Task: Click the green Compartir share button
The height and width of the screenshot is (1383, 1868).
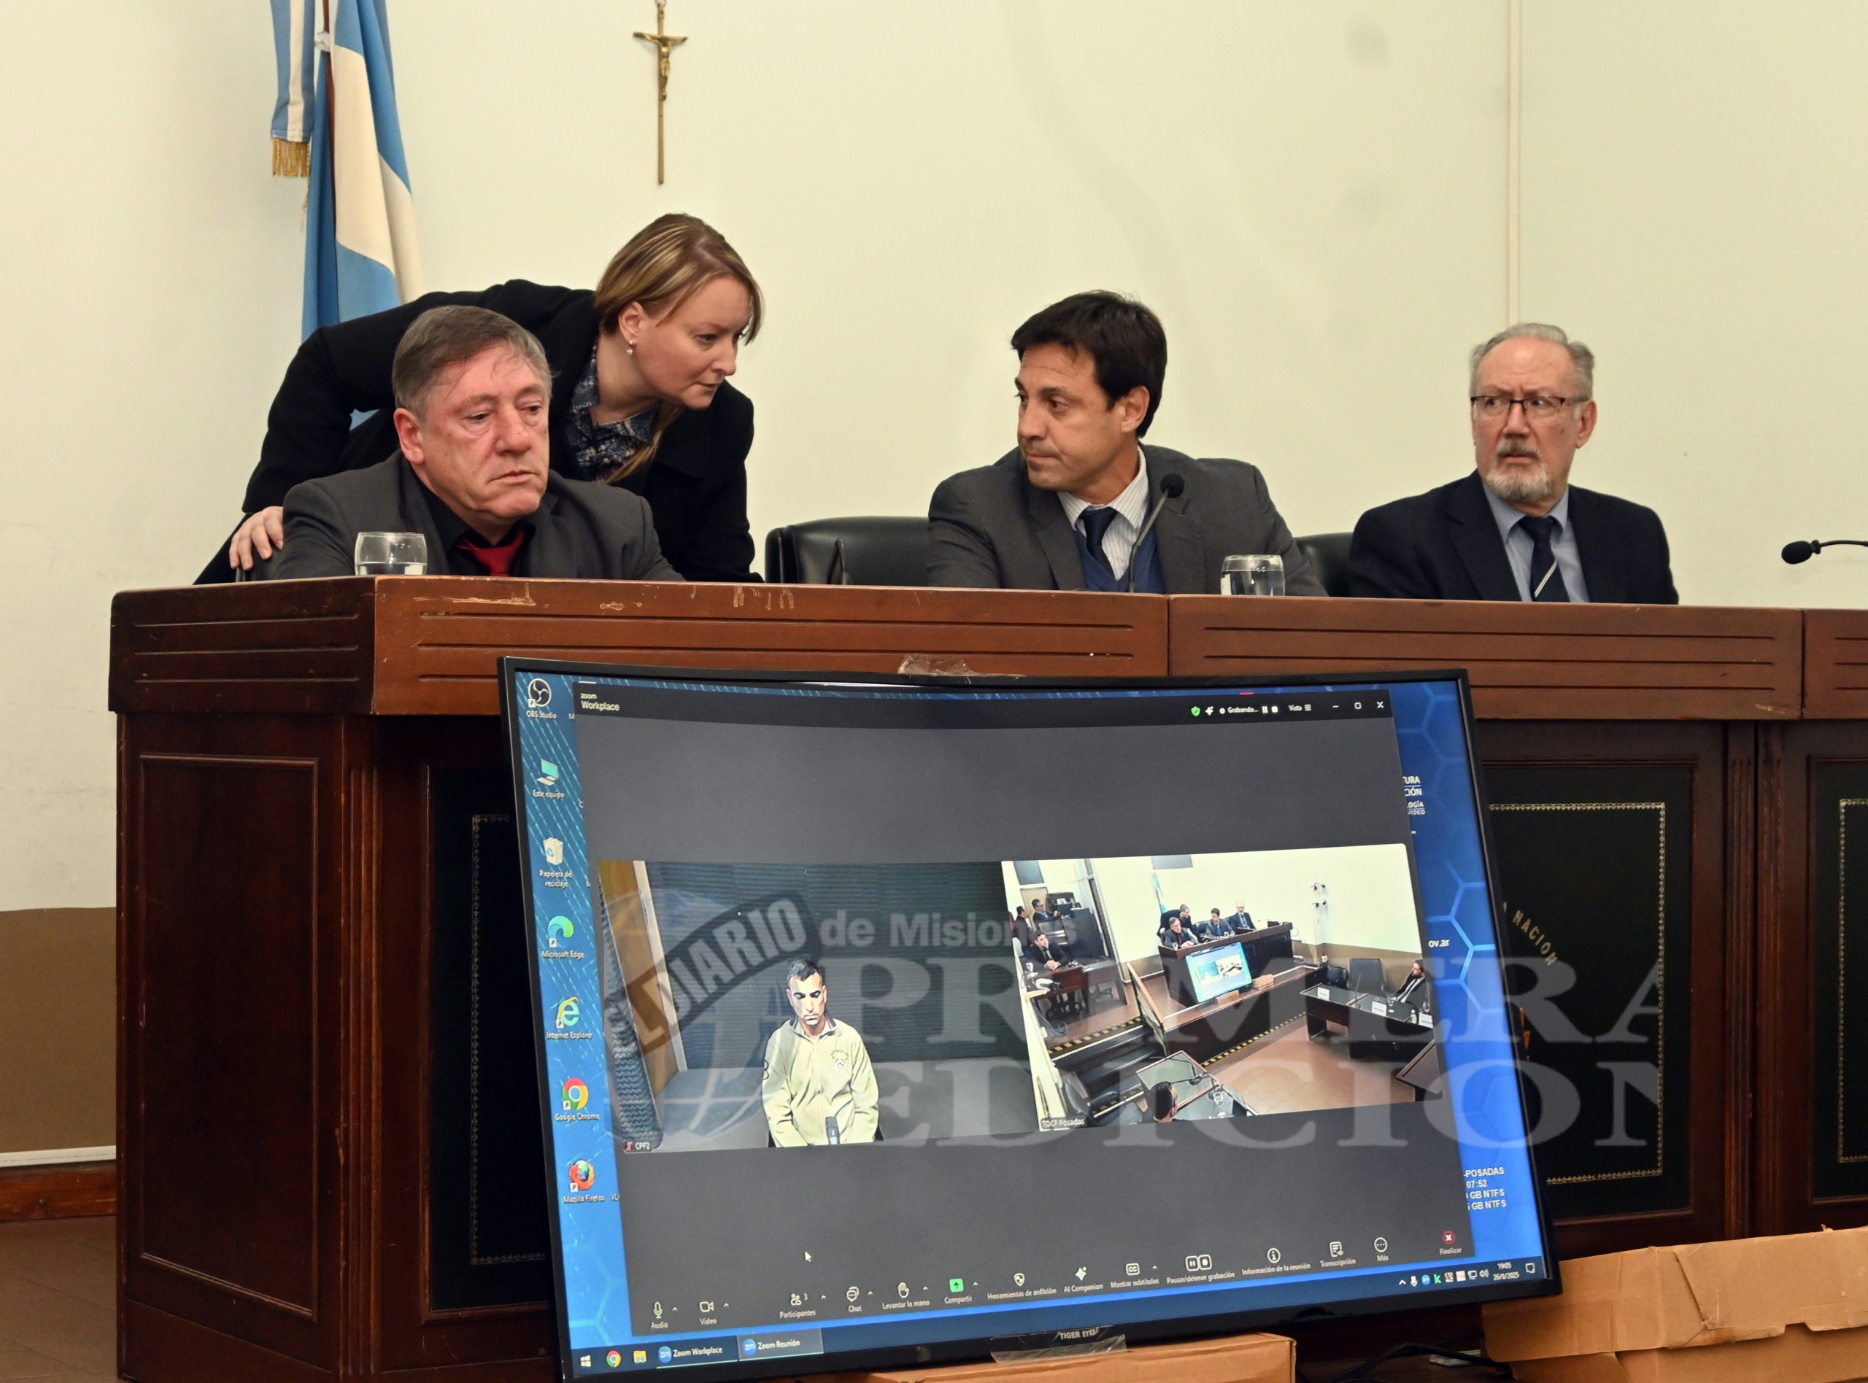Action: 956,1286
